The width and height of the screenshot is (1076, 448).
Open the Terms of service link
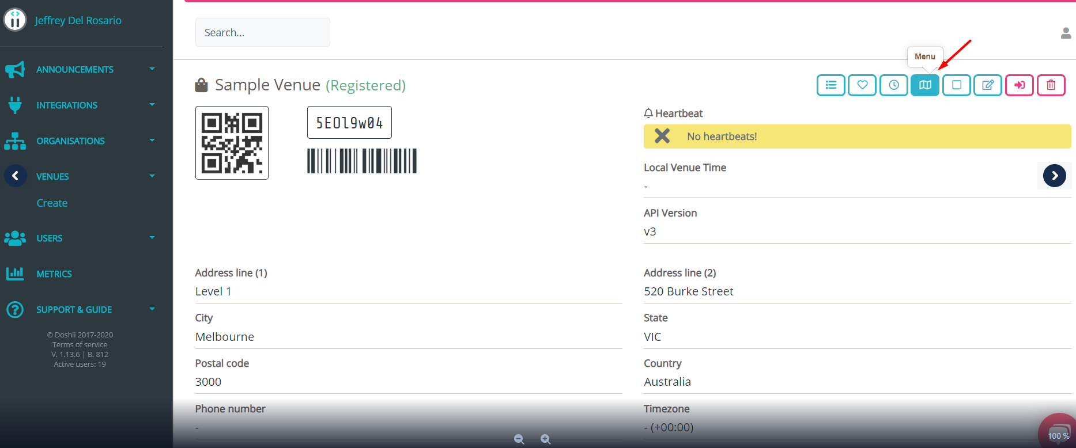(x=80, y=345)
